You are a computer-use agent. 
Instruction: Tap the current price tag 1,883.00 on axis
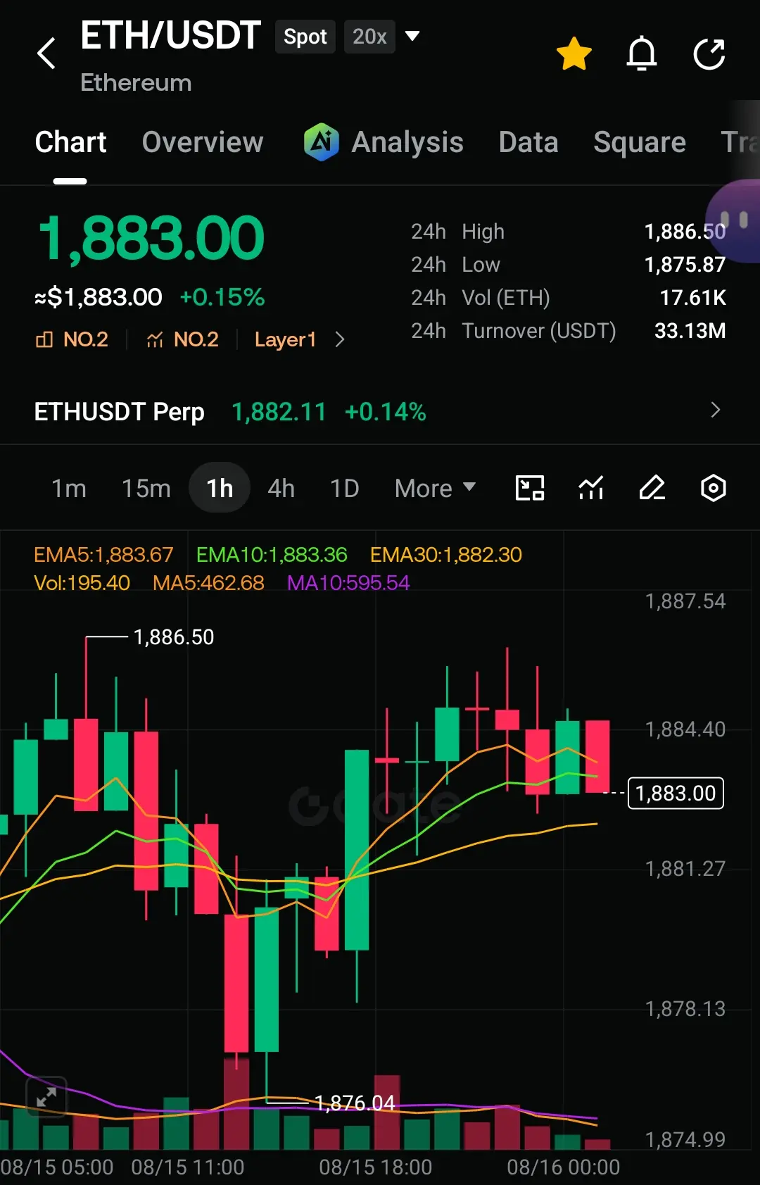[676, 794]
